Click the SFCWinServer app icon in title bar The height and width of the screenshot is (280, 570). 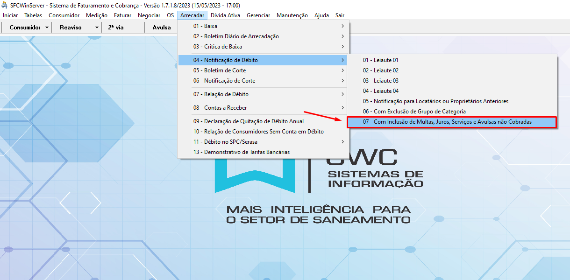click(x=5, y=6)
